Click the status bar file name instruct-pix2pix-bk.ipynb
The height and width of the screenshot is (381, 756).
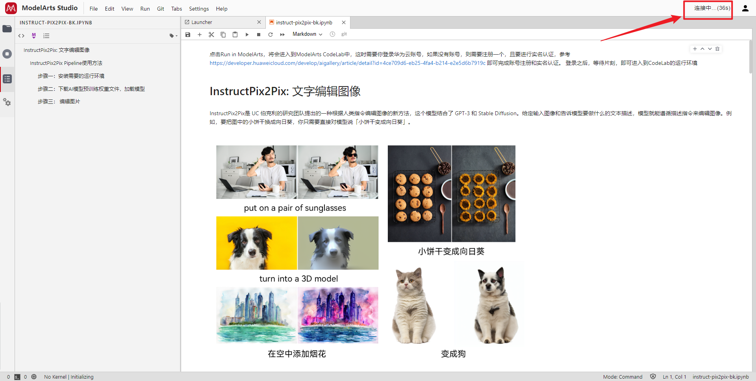point(721,377)
